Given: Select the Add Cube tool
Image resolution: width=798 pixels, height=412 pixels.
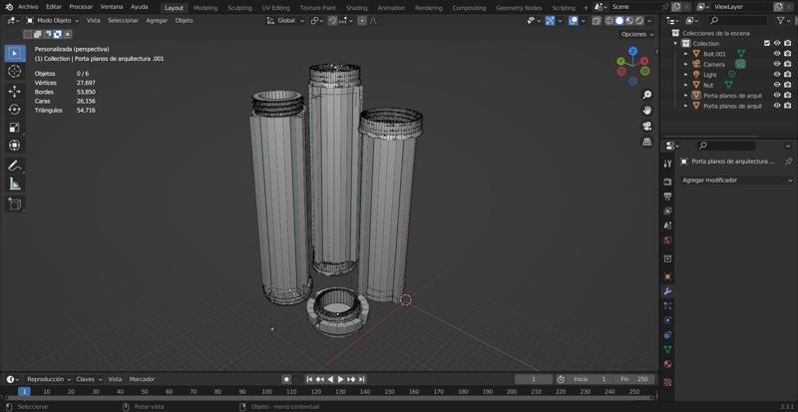Looking at the screenshot, I should click(14, 204).
